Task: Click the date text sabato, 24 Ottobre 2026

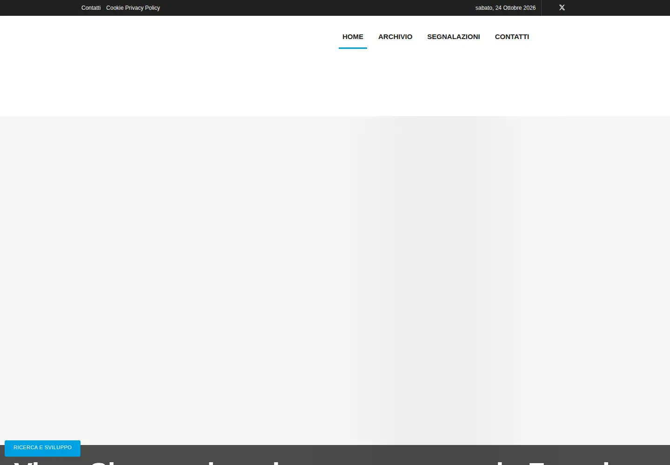Action: pyautogui.click(x=505, y=8)
